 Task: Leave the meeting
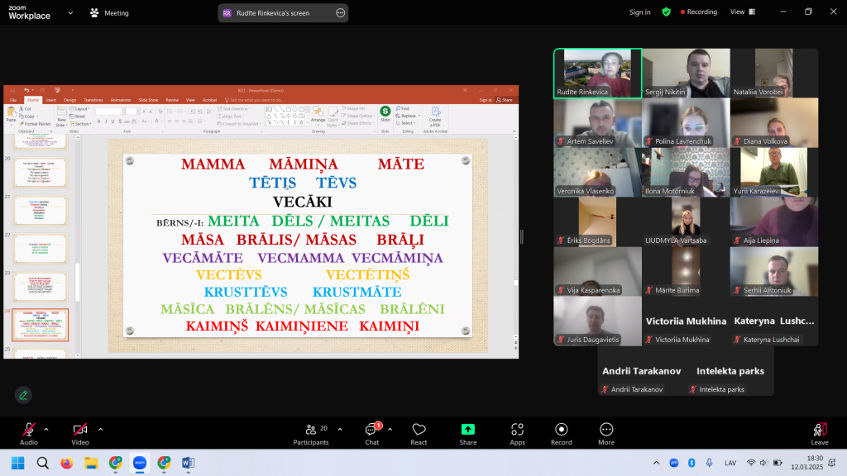coord(819,433)
